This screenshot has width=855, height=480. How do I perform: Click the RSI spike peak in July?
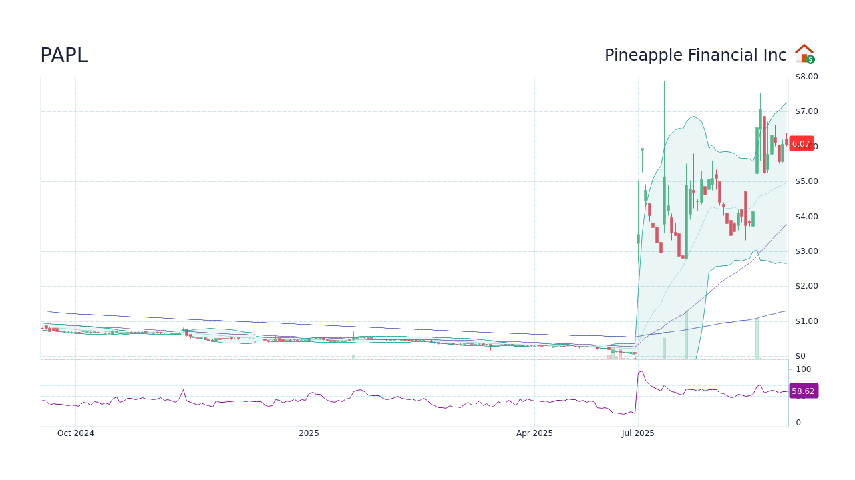640,372
